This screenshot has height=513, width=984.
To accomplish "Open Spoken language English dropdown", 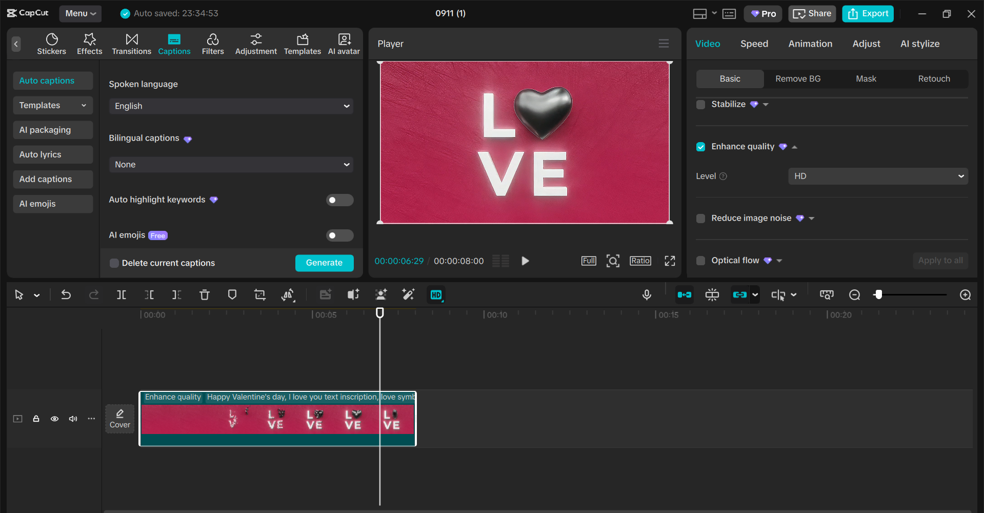I will tap(231, 106).
